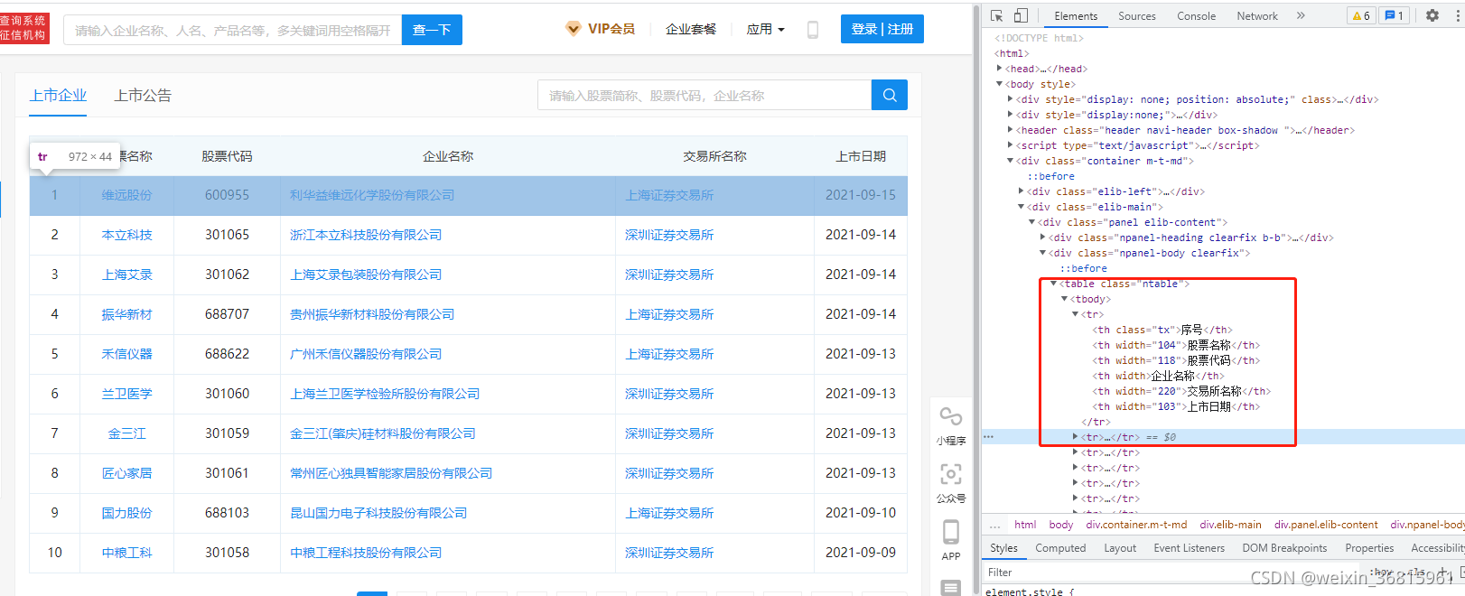Select the 上市企业 tab
Screen dimensions: 1465x596
coord(58,96)
